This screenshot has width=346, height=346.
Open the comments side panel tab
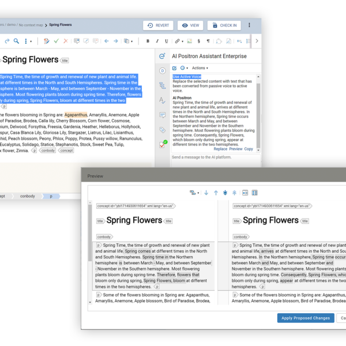coord(163,115)
